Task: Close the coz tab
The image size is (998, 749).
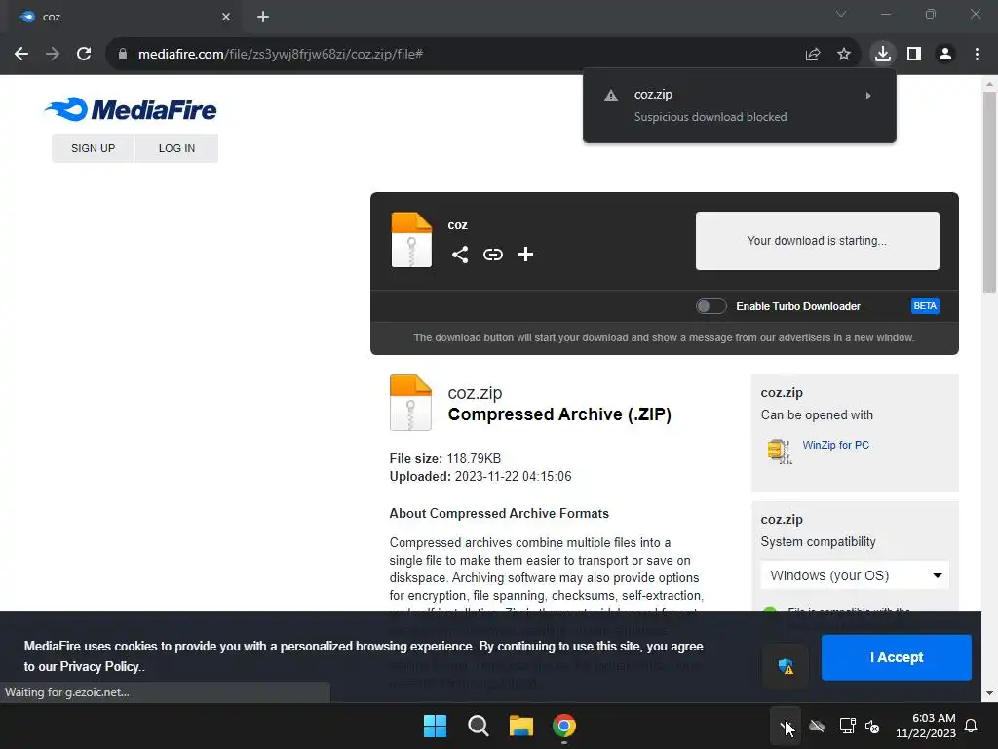Action: (x=226, y=17)
